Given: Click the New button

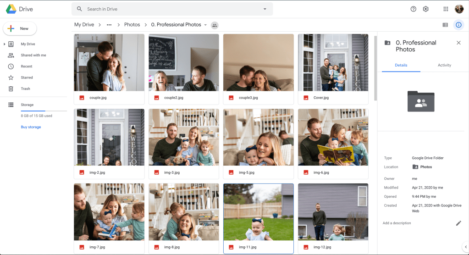Looking at the screenshot, I should pyautogui.click(x=20, y=28).
